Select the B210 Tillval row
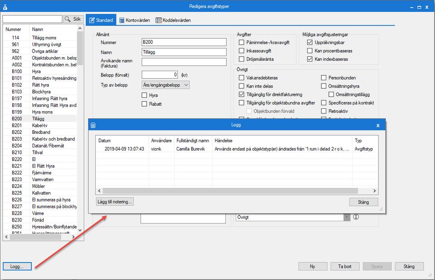Viewport: 435px width, 280px height. point(40,153)
